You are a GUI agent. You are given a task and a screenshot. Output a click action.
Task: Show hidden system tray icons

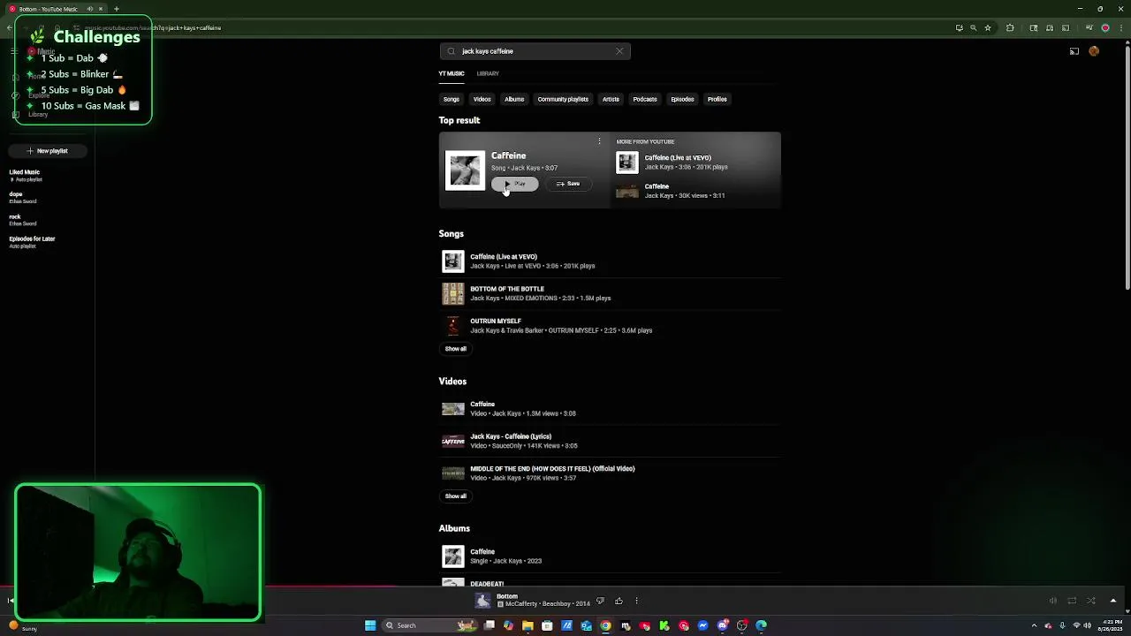click(x=1033, y=625)
